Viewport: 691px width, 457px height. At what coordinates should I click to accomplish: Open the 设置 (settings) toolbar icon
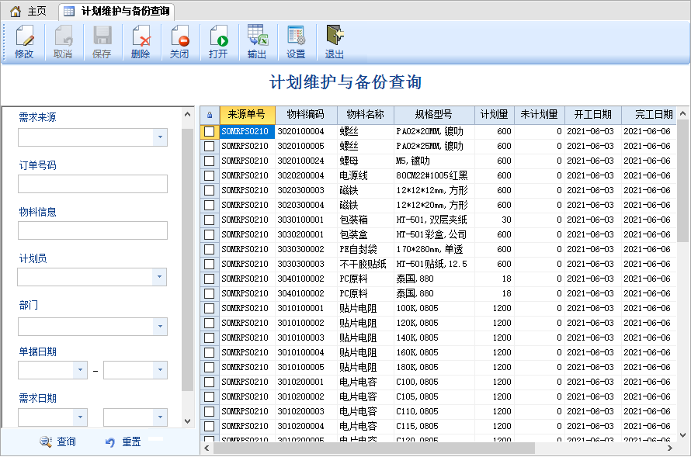[296, 42]
